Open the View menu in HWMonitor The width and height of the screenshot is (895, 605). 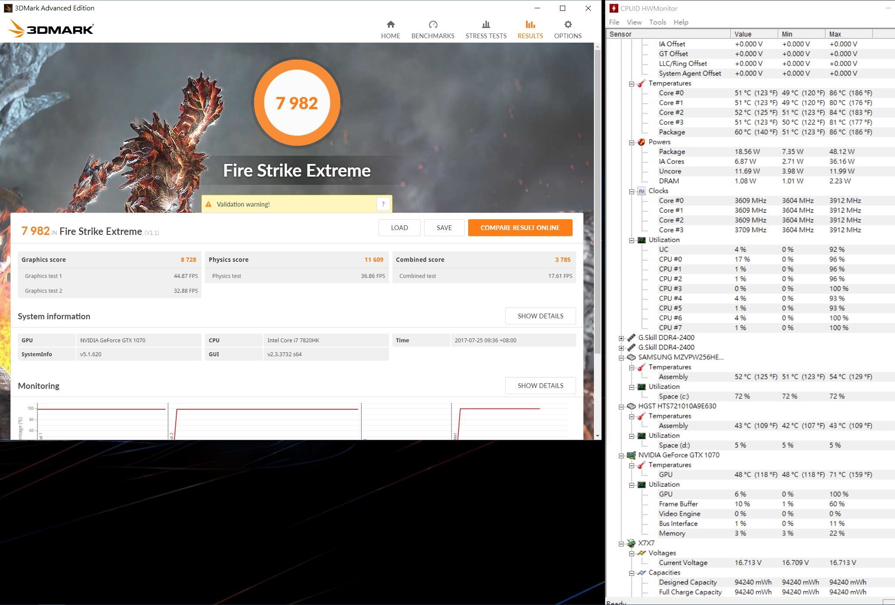634,22
